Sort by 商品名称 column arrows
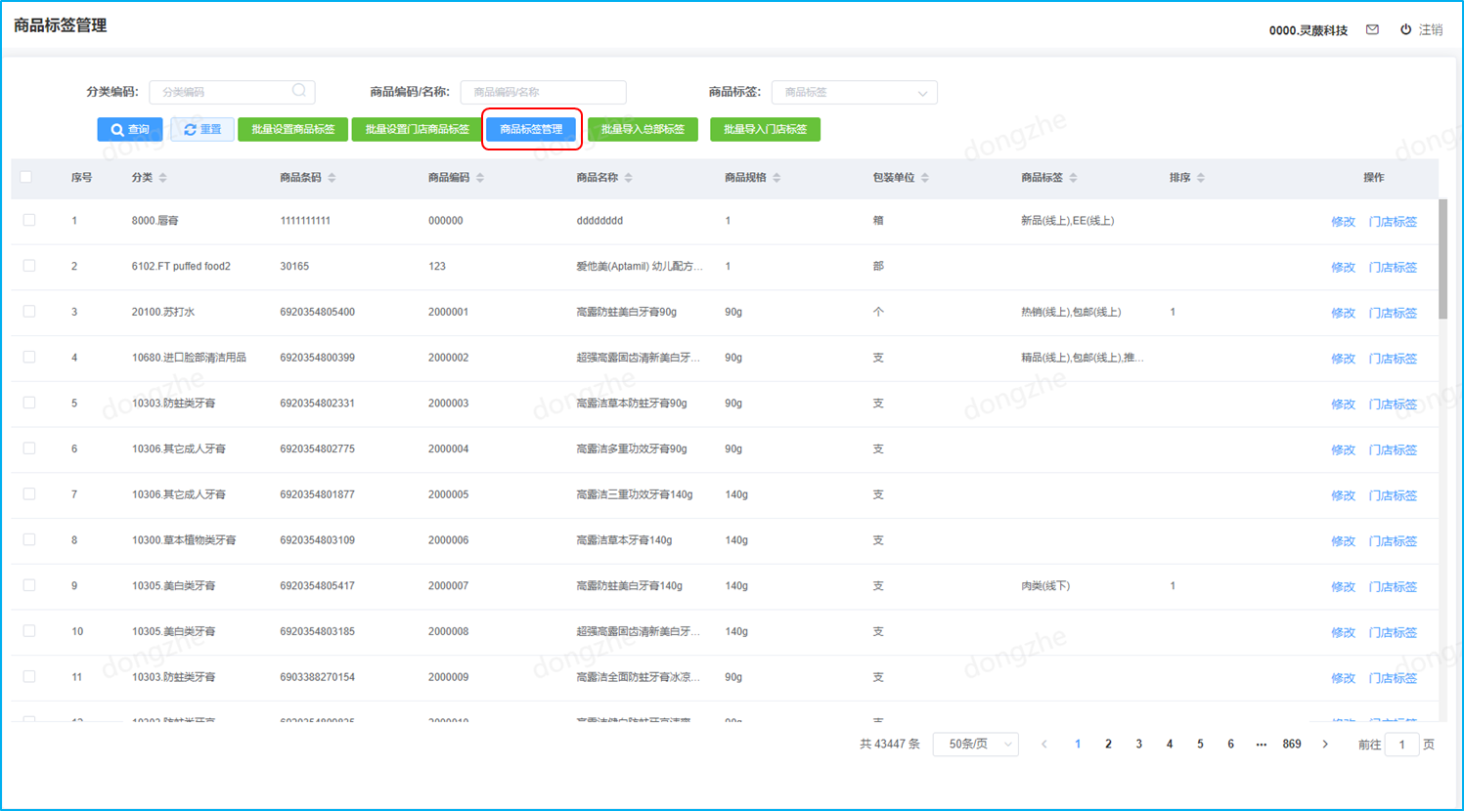 tap(629, 178)
